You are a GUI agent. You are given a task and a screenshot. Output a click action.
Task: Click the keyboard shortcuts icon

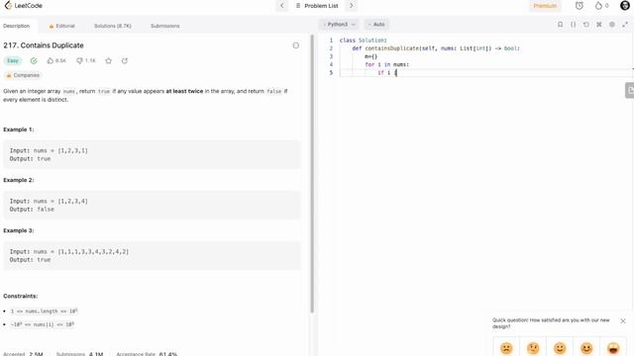(598, 25)
